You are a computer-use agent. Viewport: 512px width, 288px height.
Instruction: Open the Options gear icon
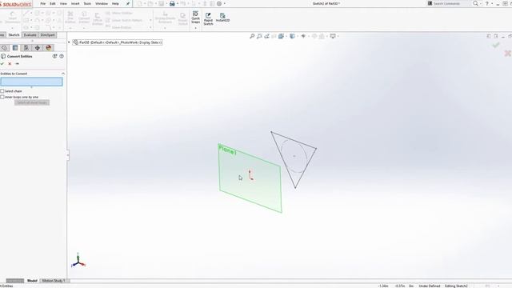click(x=219, y=3)
